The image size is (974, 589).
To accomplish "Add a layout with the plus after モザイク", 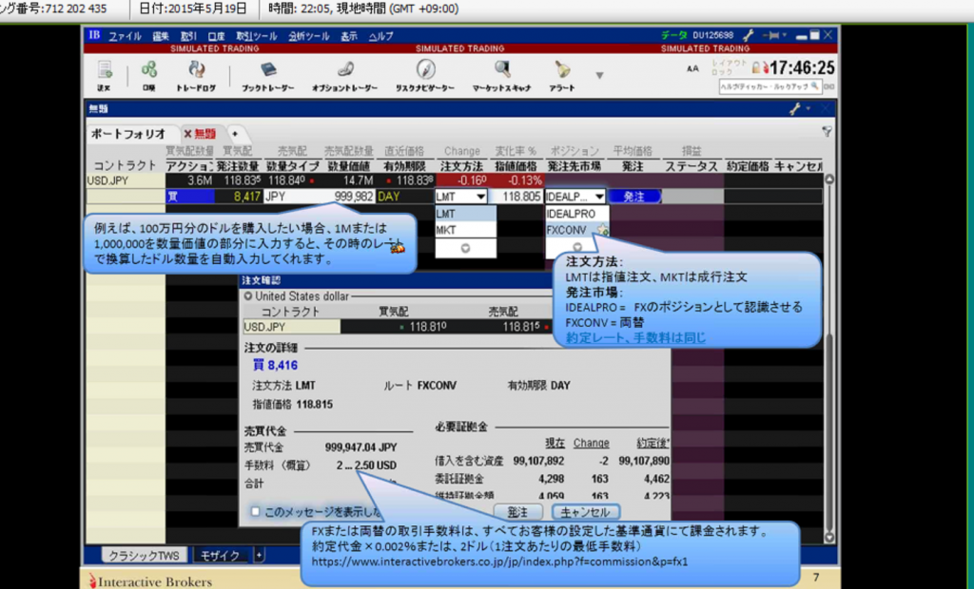I will tap(259, 555).
